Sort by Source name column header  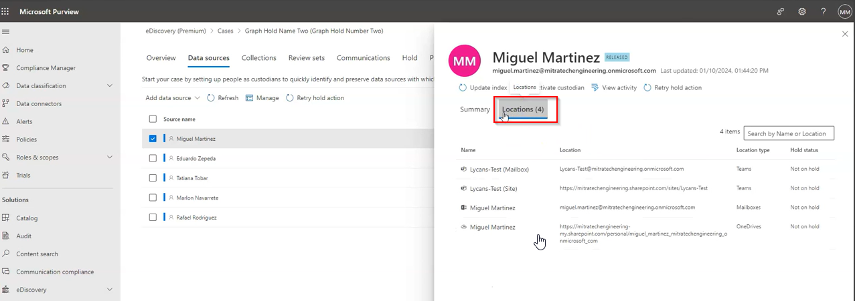(x=179, y=119)
